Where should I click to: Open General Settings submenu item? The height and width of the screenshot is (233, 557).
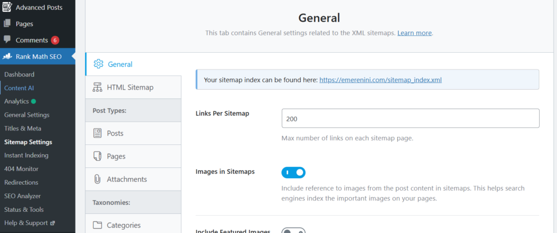coord(27,115)
